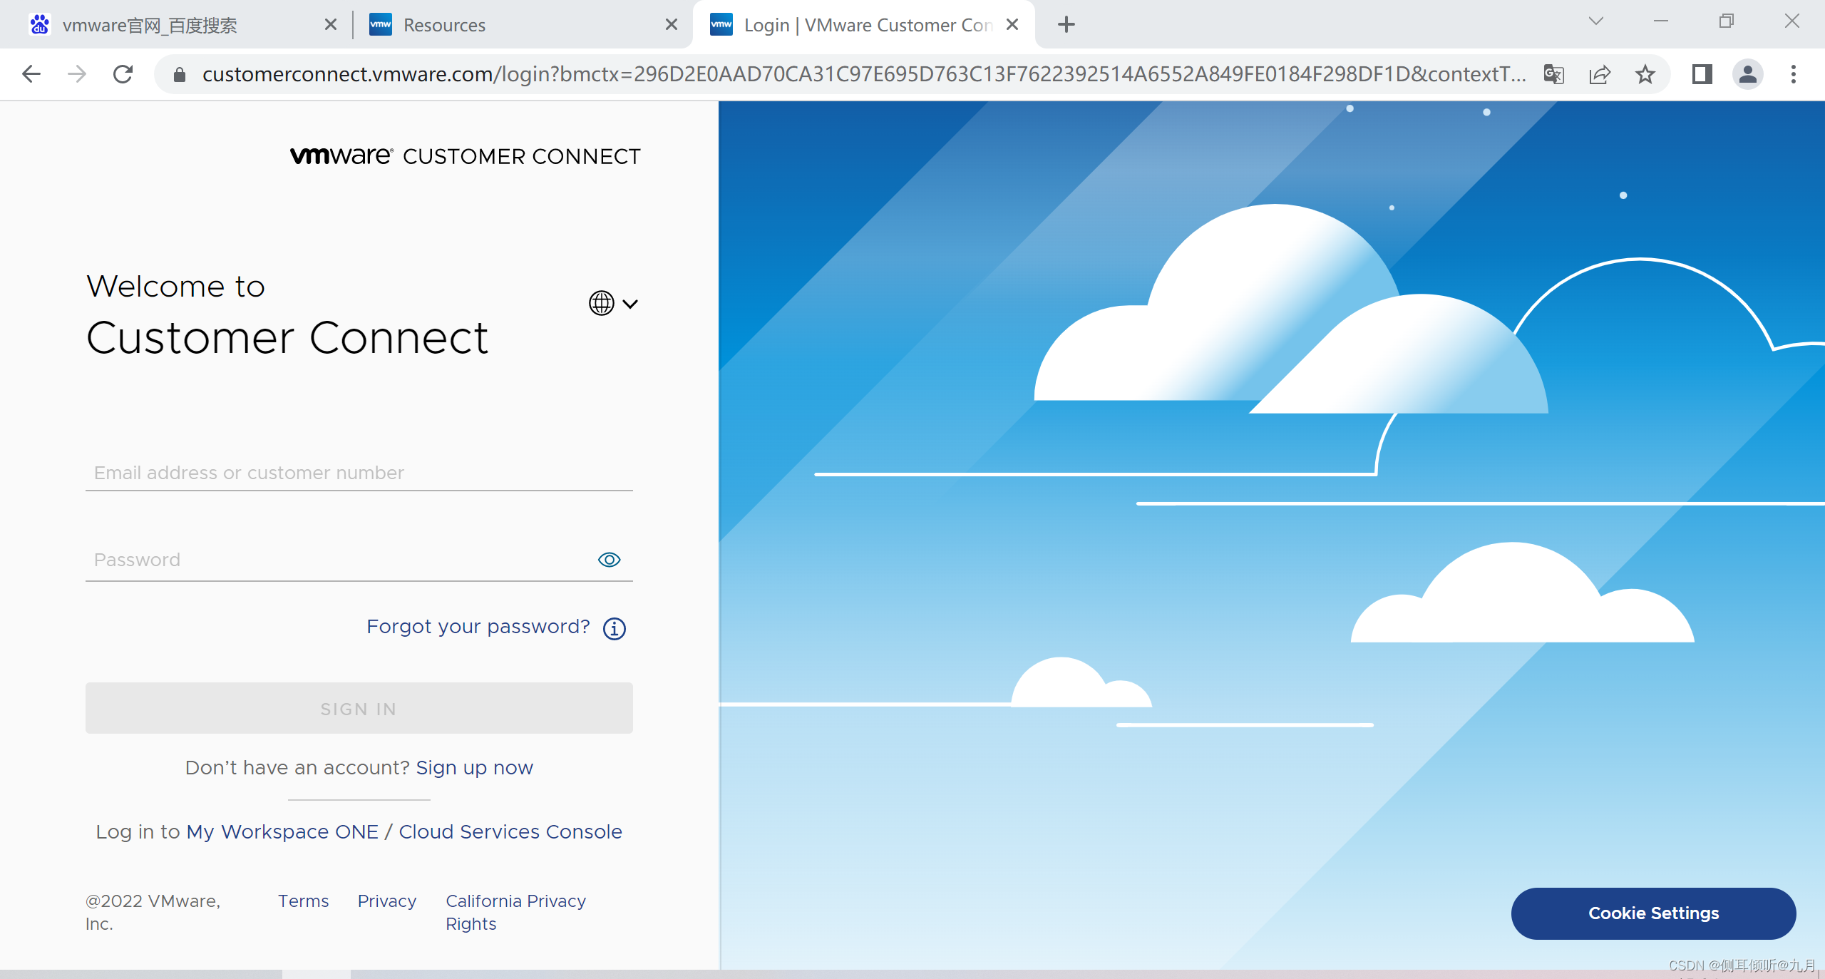The width and height of the screenshot is (1825, 979).
Task: Click the Forgot your password link
Action: [x=478, y=627]
